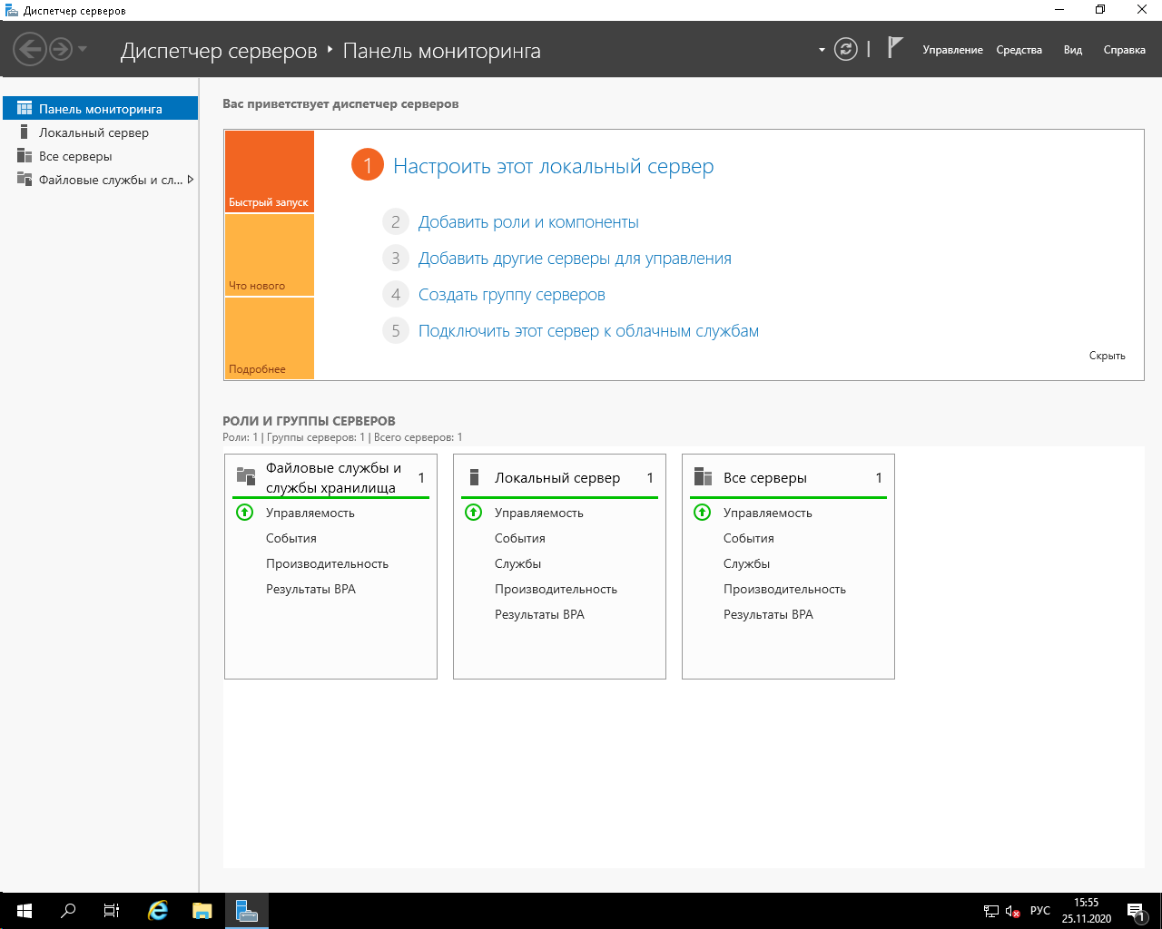Viewport: 1162px width, 929px height.
Task: Select the orange Быстрый запуск tile
Action: [x=270, y=171]
